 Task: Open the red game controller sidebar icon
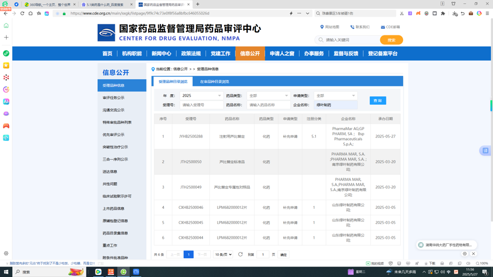click(6, 126)
